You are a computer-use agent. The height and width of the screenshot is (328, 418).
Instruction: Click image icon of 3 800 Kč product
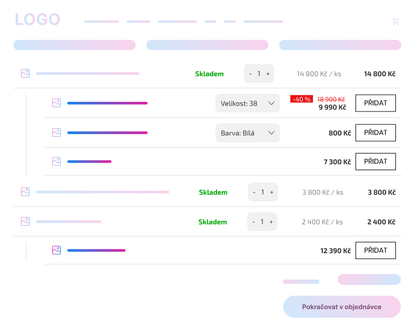click(x=25, y=192)
